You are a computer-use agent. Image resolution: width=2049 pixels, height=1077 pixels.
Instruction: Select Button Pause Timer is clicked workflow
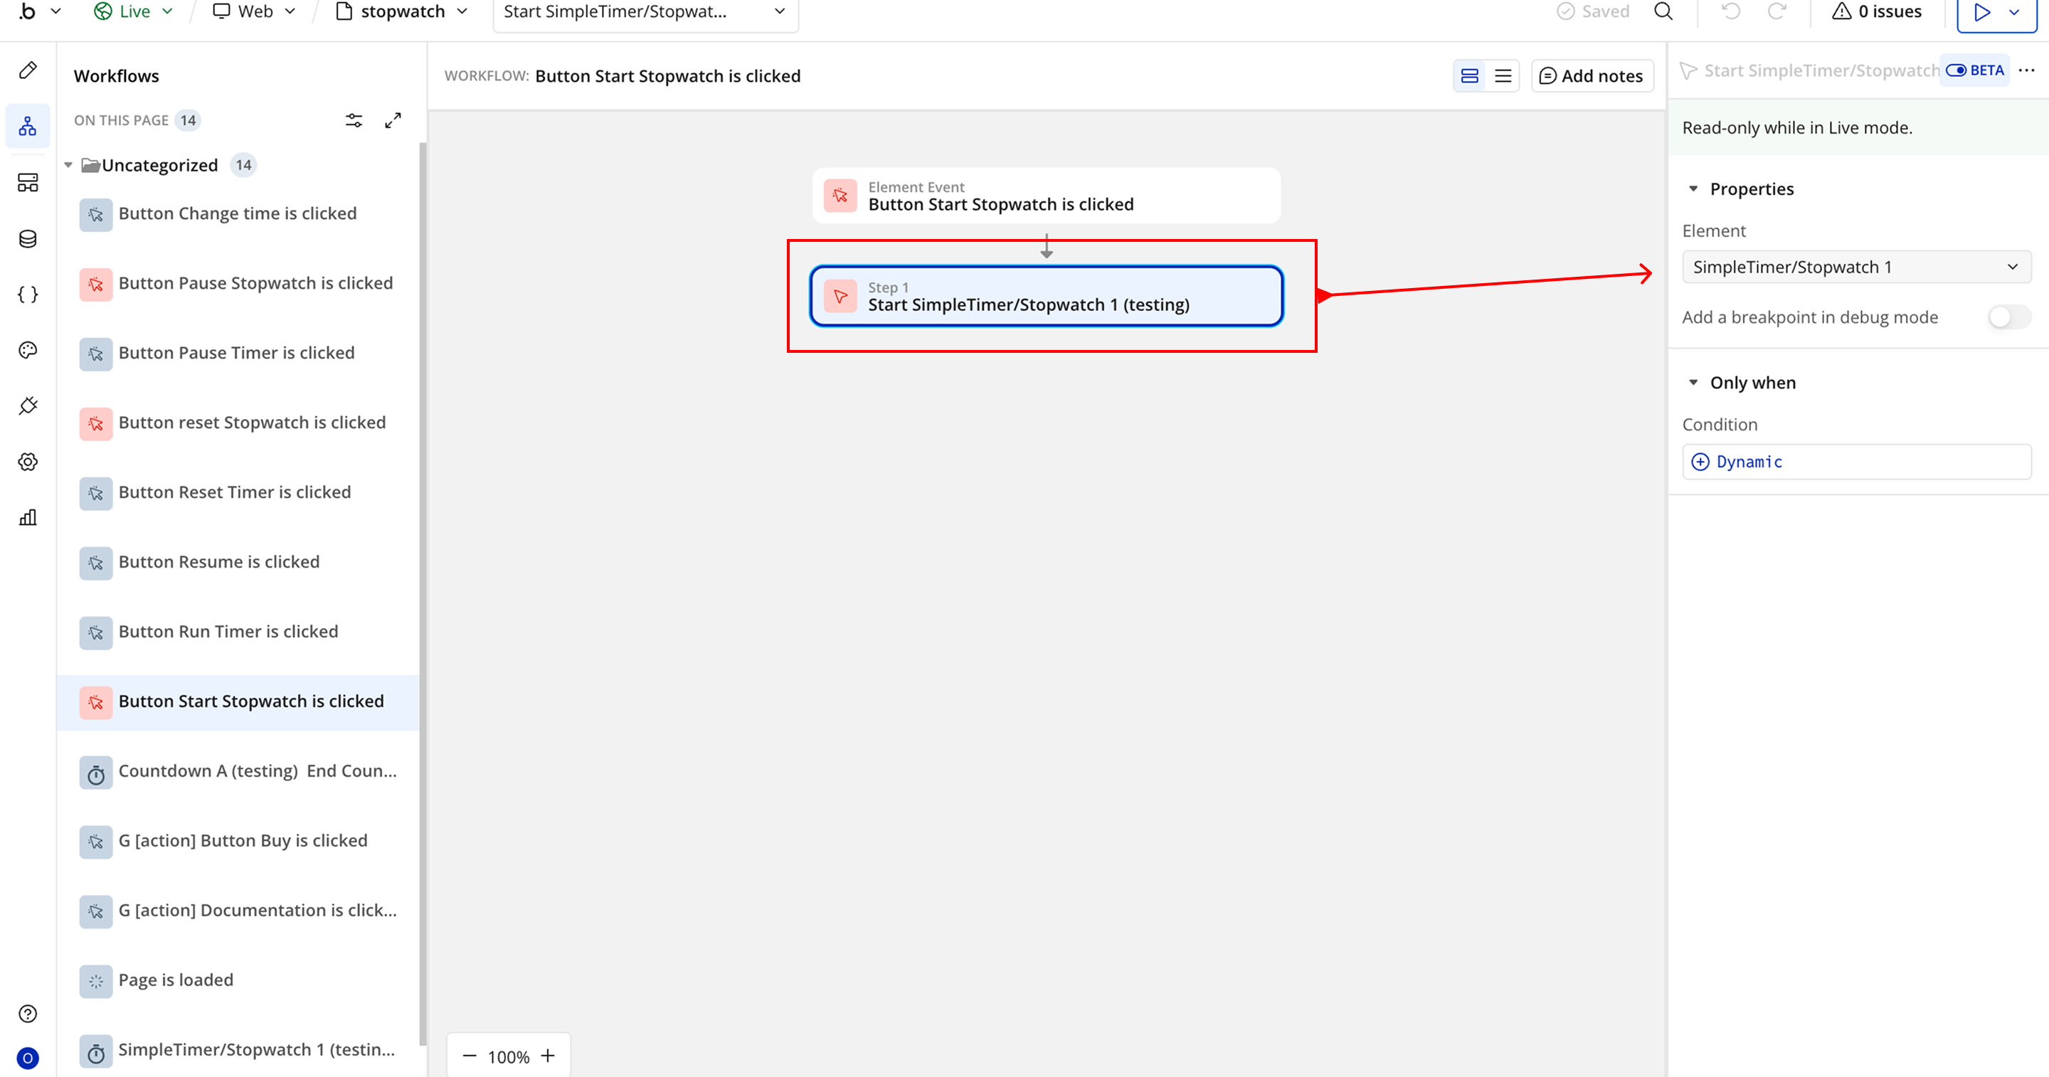click(236, 352)
